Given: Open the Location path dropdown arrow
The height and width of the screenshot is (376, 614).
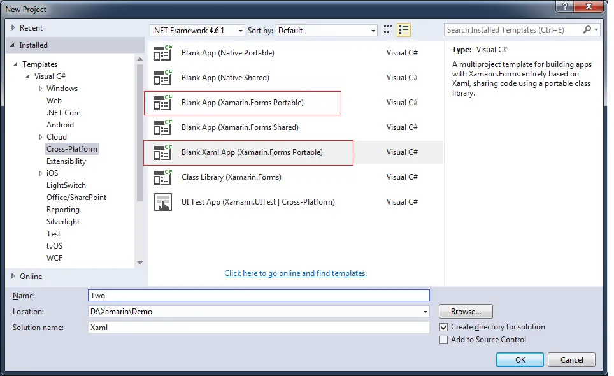Looking at the screenshot, I should pos(425,312).
